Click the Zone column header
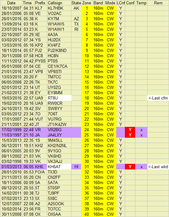The height and width of the screenshot is (217, 169). coord(87,3)
